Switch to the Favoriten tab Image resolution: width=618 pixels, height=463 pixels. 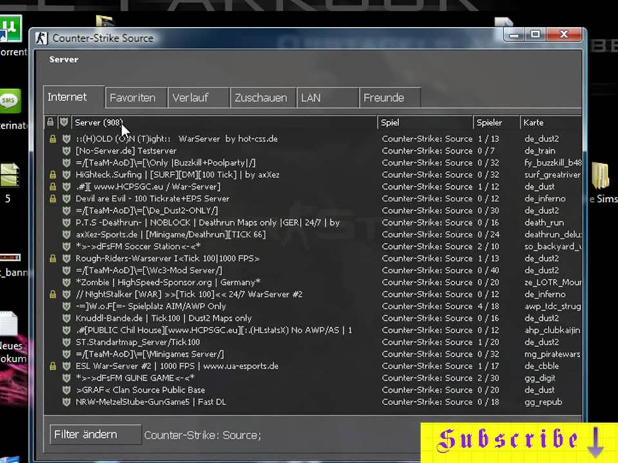[x=136, y=98]
